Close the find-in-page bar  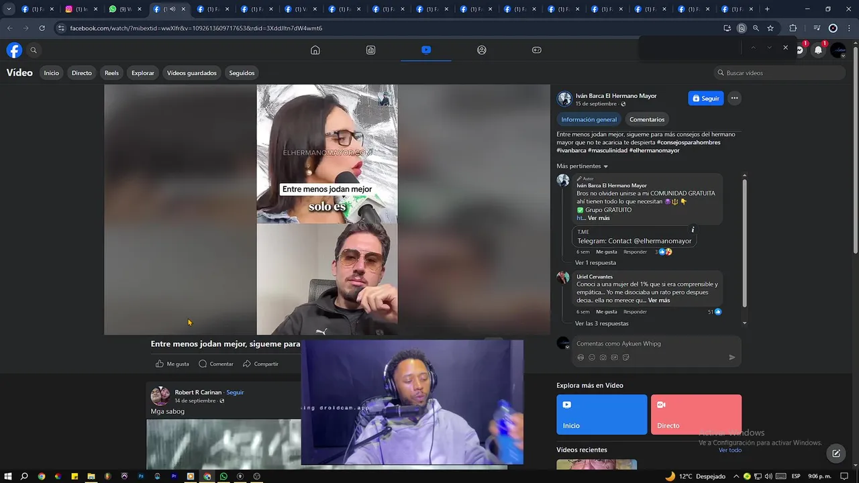click(785, 48)
